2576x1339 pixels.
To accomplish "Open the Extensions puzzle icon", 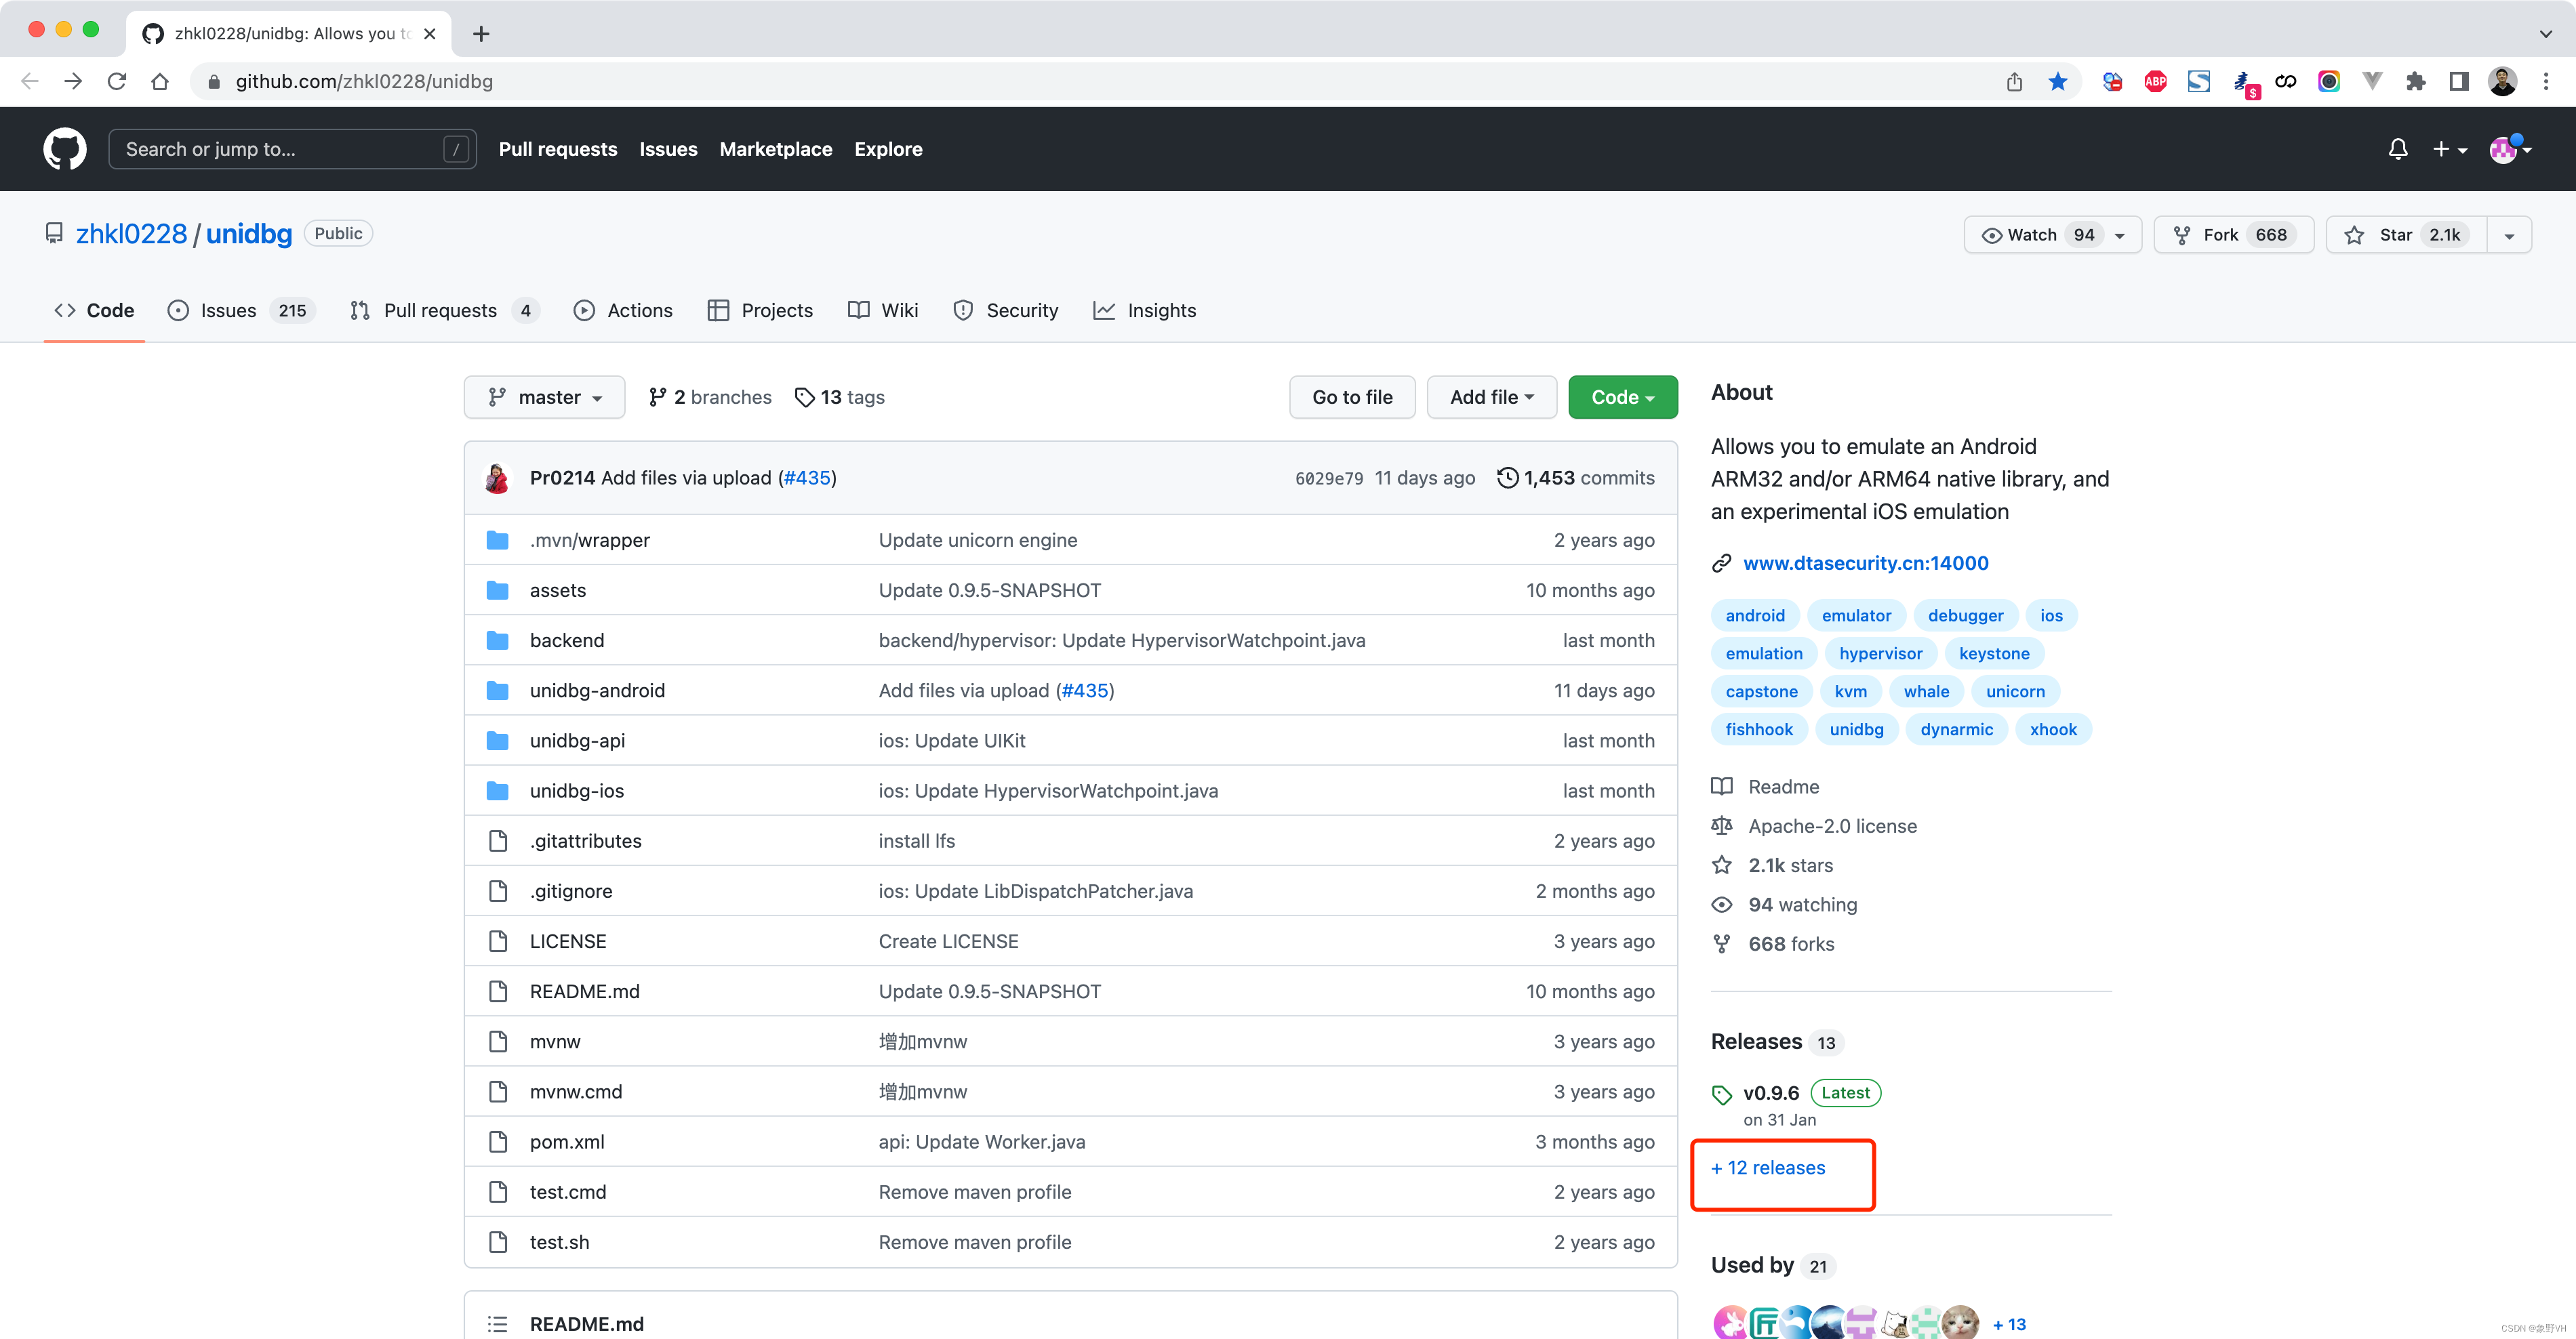I will point(2415,81).
